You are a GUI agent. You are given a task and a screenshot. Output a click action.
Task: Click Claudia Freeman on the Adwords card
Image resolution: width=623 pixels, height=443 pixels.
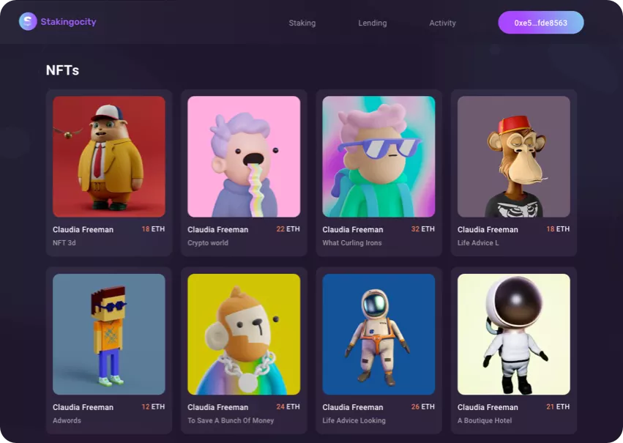click(x=83, y=407)
